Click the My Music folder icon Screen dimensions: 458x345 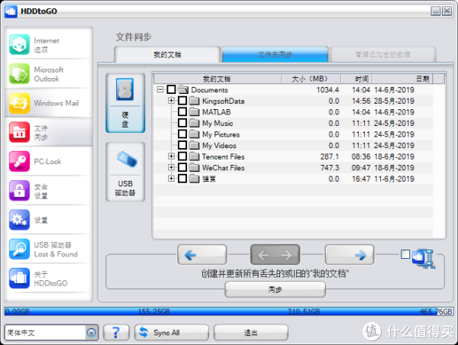(x=194, y=123)
